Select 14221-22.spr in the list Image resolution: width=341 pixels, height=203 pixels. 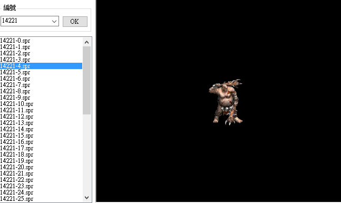[x=41, y=180]
